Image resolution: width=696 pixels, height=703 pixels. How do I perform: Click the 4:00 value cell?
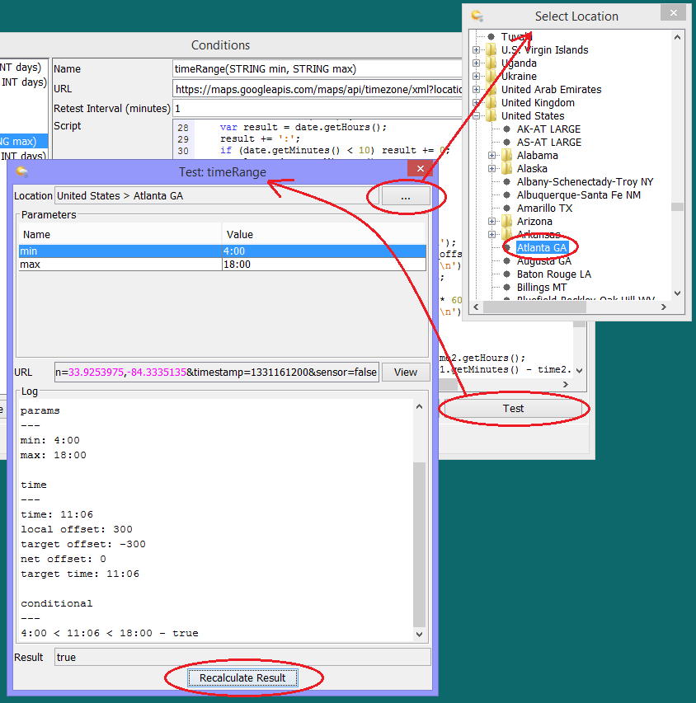coord(323,251)
